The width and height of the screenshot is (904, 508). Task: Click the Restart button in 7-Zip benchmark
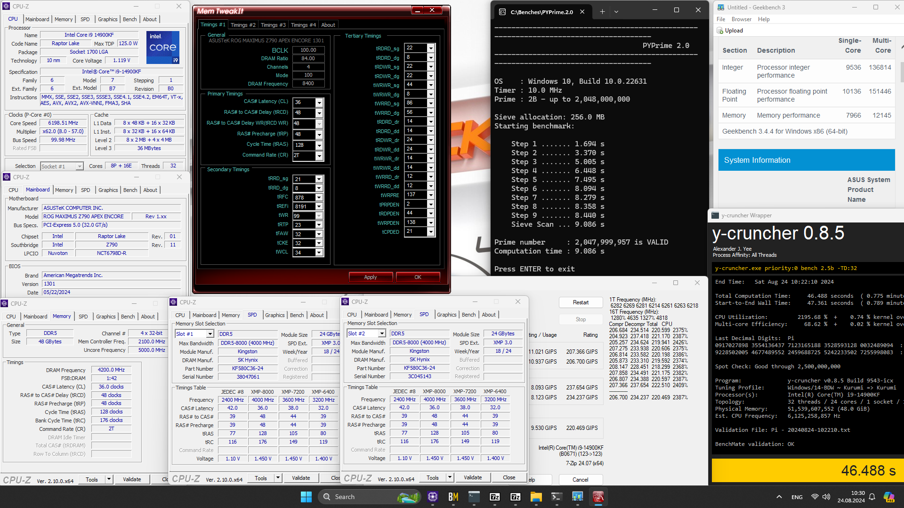point(581,302)
